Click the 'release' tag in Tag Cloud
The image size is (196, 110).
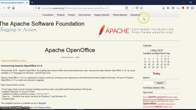click(x=158, y=107)
